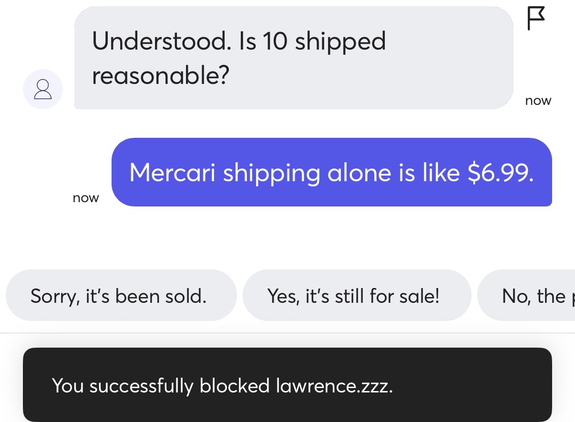Click the '$6.99' price in the sent message

tap(500, 172)
